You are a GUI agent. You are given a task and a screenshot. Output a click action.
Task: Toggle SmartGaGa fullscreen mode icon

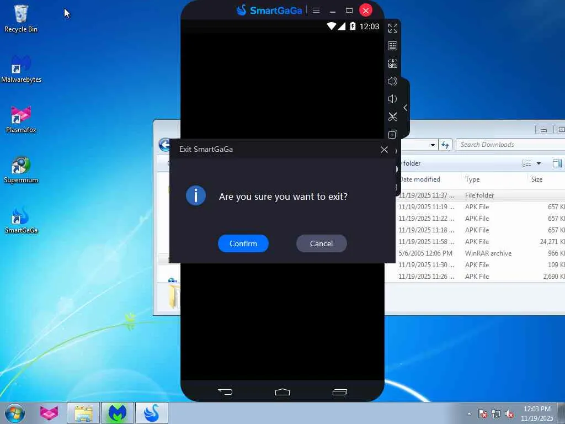[x=393, y=28]
